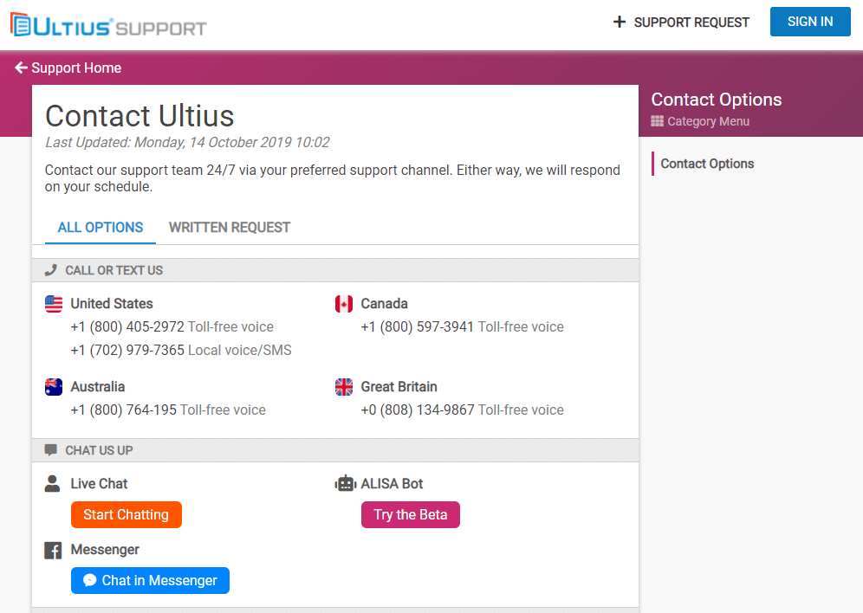Open the Category Menu
This screenshot has height=613, width=863.
pos(700,121)
